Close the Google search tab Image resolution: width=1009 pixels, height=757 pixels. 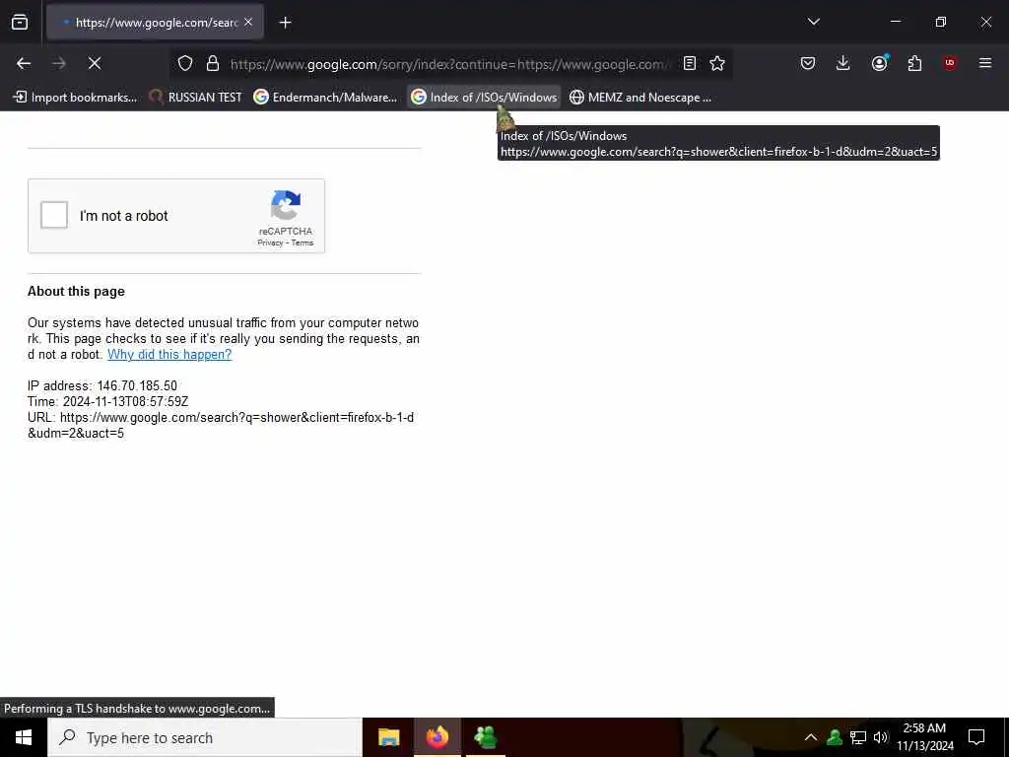click(x=248, y=22)
